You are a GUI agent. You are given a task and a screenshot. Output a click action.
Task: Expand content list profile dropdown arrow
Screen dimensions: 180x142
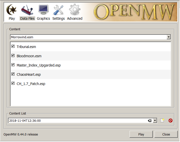click(155, 120)
